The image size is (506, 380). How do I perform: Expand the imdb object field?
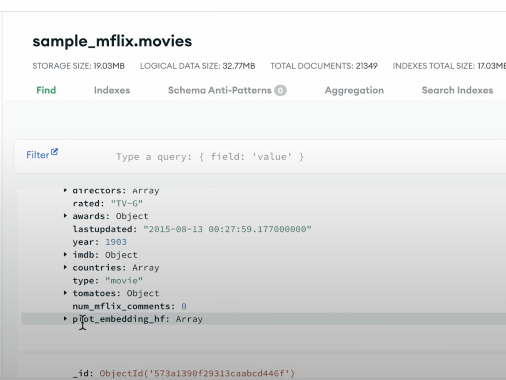click(65, 255)
